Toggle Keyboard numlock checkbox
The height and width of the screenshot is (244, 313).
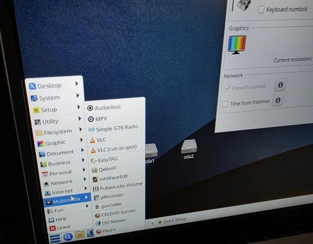[x=261, y=10]
